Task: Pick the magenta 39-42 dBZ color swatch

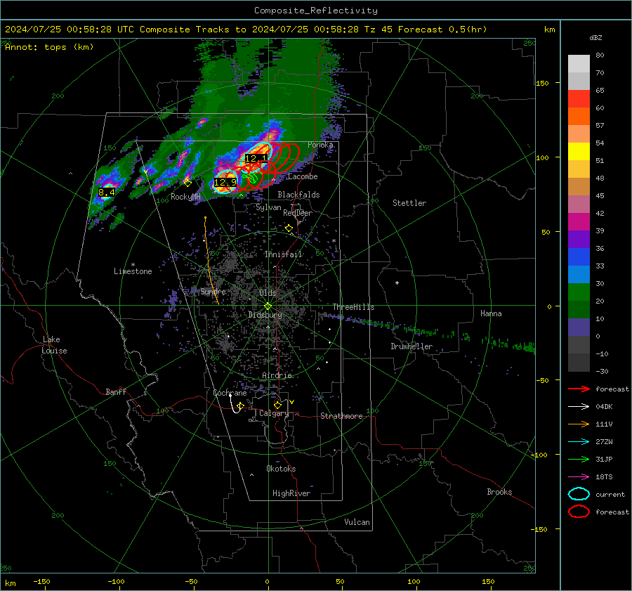Action: (x=579, y=222)
